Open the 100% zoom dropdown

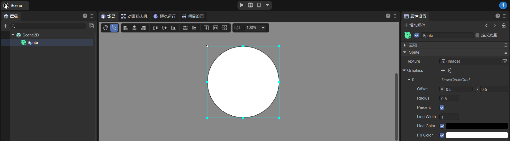pos(263,28)
